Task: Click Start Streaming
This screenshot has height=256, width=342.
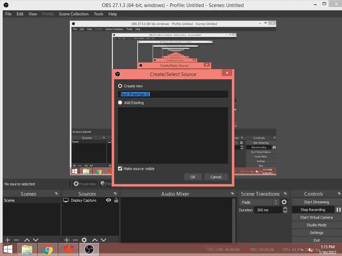Action: (x=316, y=202)
